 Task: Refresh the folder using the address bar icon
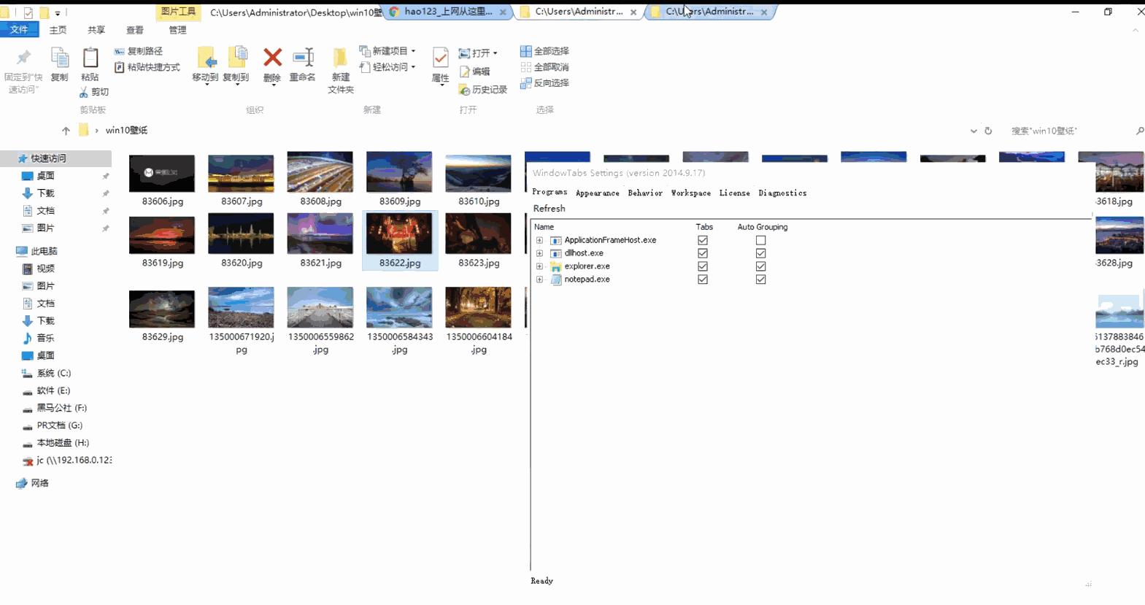point(988,131)
